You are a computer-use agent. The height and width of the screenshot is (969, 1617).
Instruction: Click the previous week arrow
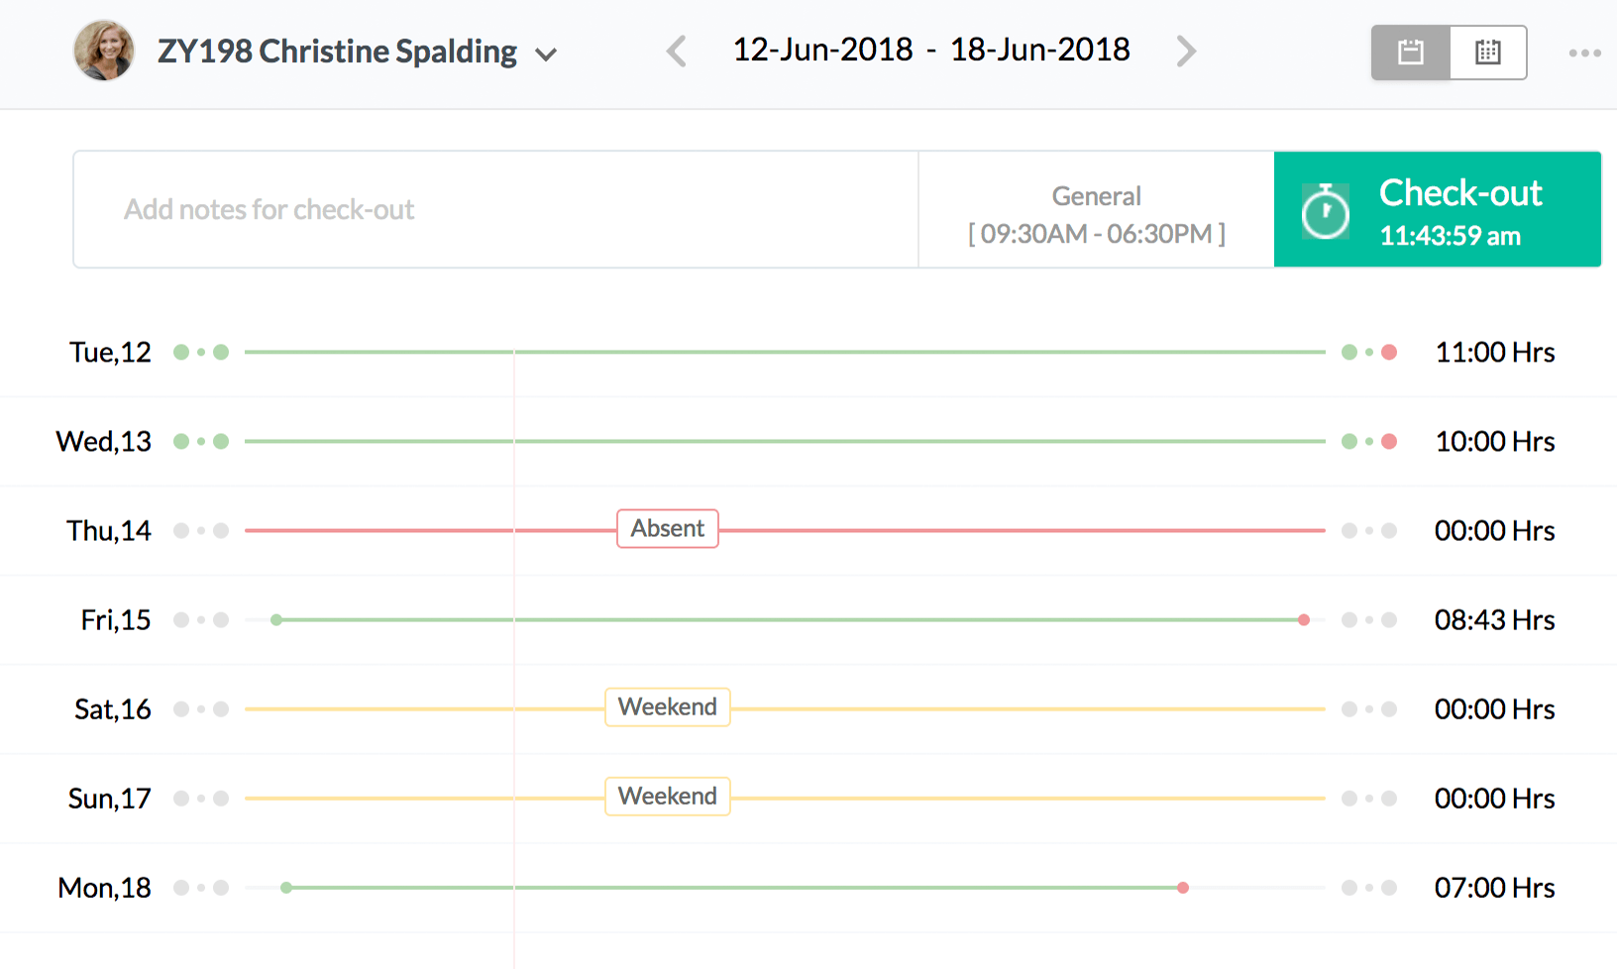click(677, 51)
